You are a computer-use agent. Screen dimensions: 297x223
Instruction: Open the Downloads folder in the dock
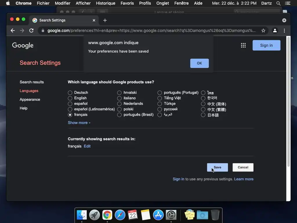(202, 215)
